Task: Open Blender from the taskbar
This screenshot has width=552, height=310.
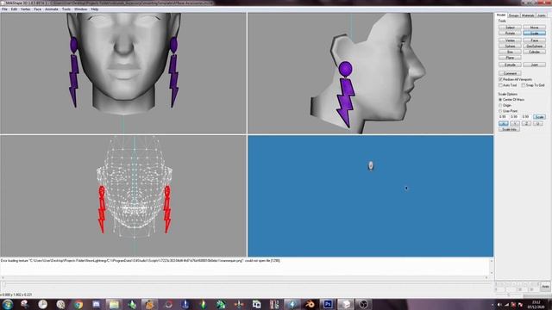Action: 310,304
